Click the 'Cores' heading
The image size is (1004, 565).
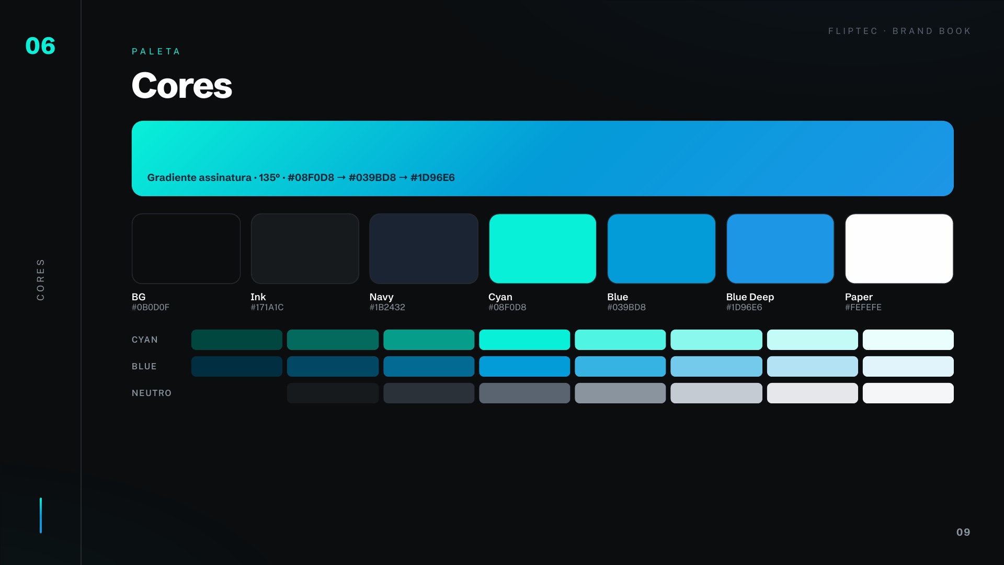coord(182,85)
